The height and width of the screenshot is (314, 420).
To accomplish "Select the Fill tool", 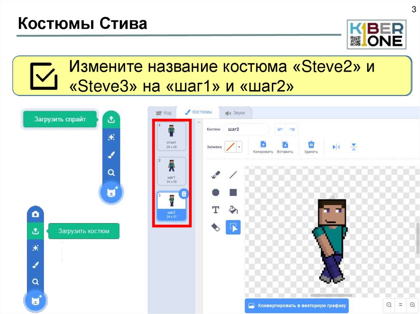I will [x=233, y=209].
